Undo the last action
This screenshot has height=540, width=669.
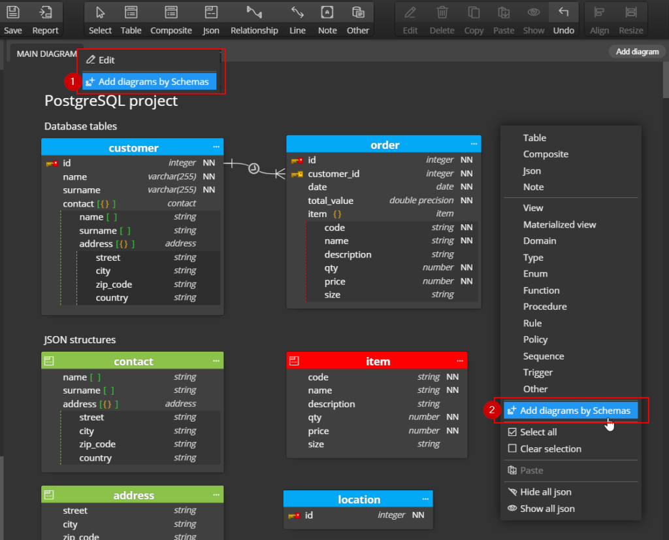[x=564, y=20]
